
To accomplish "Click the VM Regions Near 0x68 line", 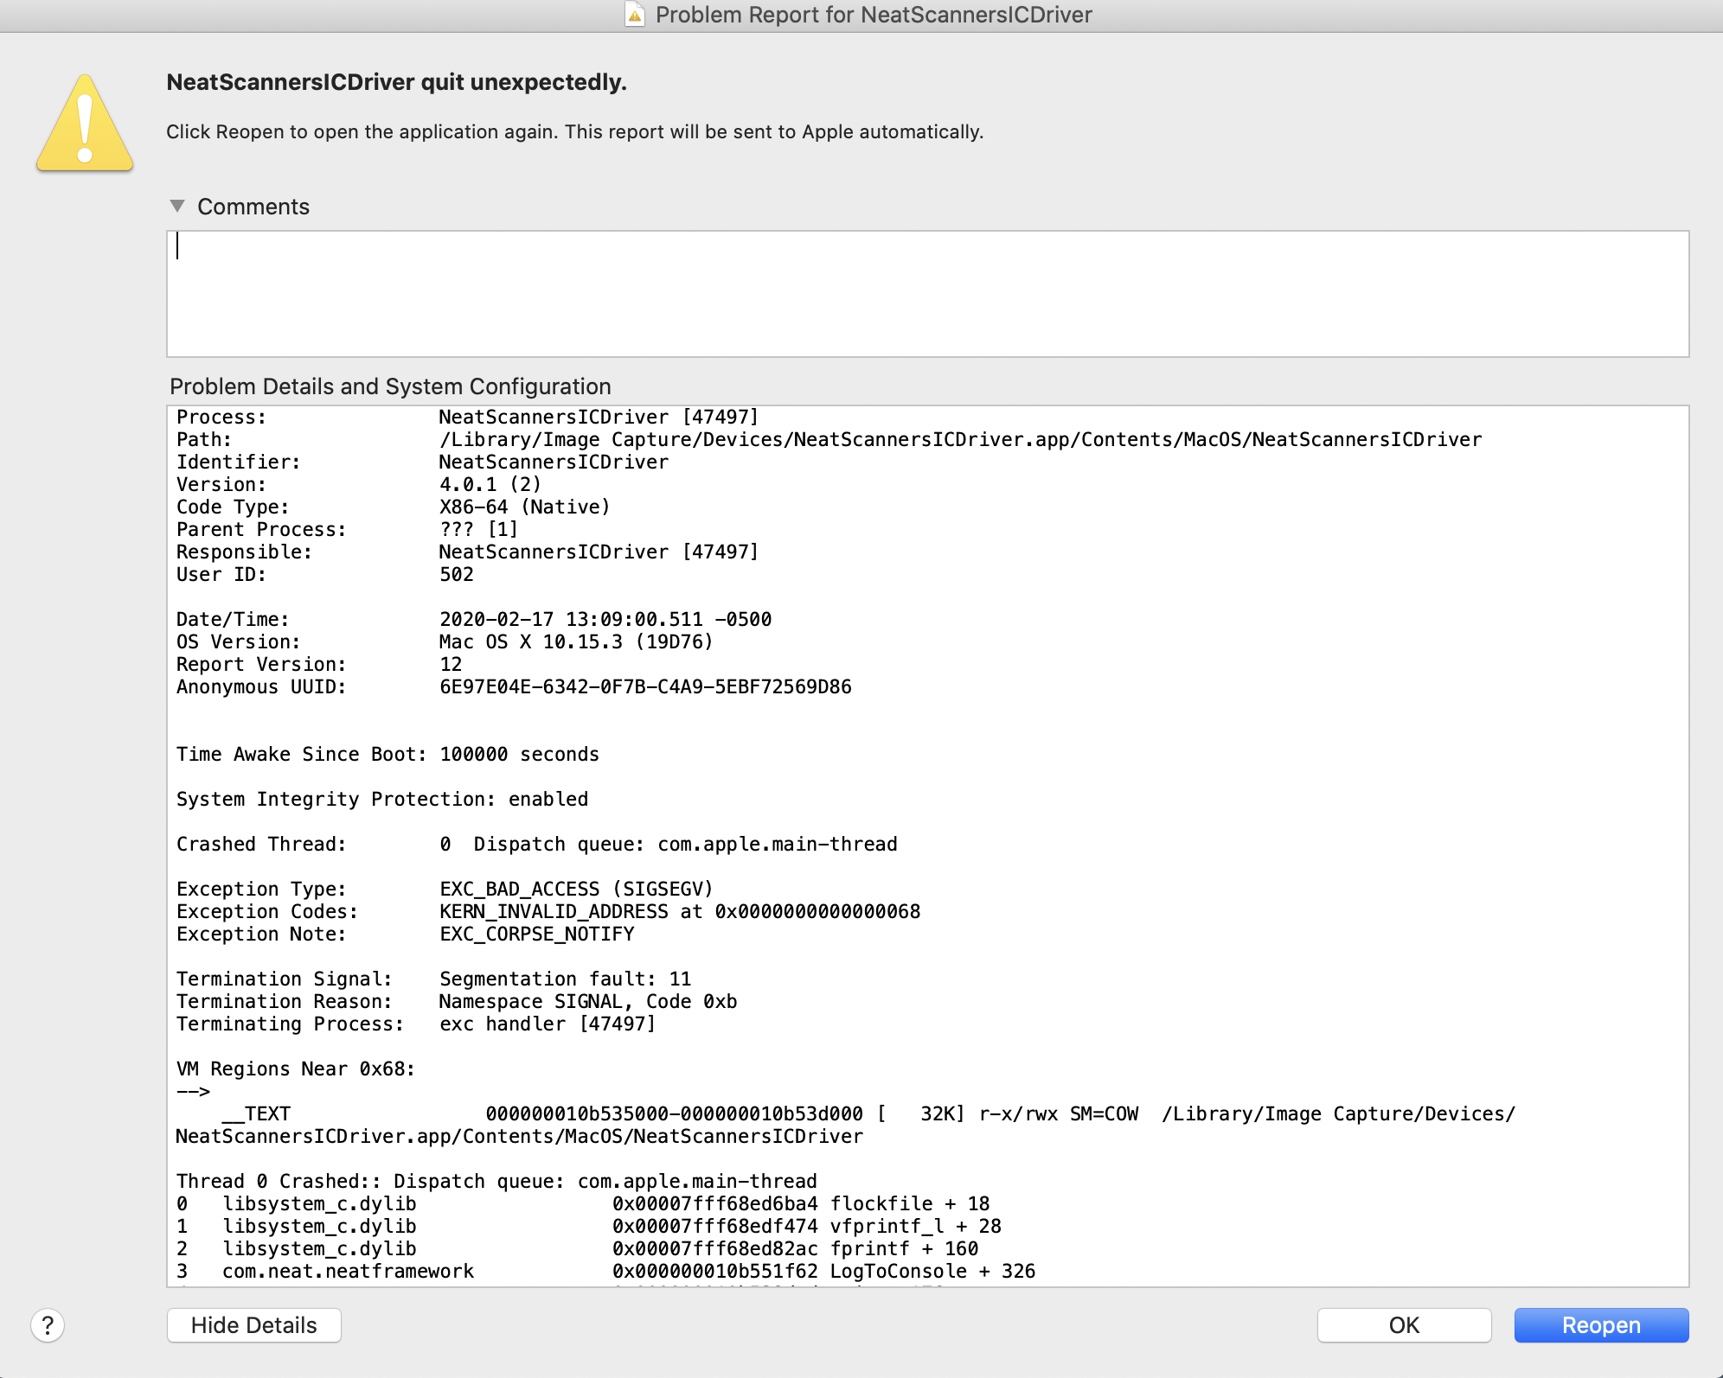I will coord(296,1069).
